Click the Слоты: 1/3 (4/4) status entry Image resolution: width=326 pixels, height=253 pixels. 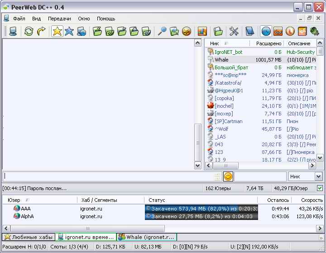click(x=69, y=247)
